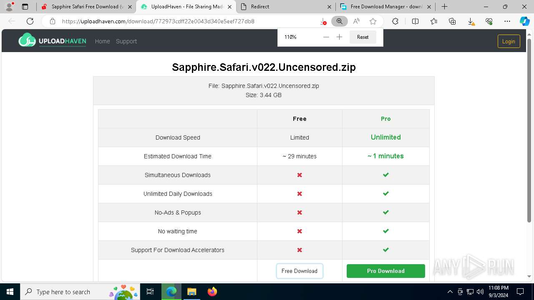Screen dimensions: 534x300
Task: Open the Copilot sidebar icon
Action: click(525, 21)
